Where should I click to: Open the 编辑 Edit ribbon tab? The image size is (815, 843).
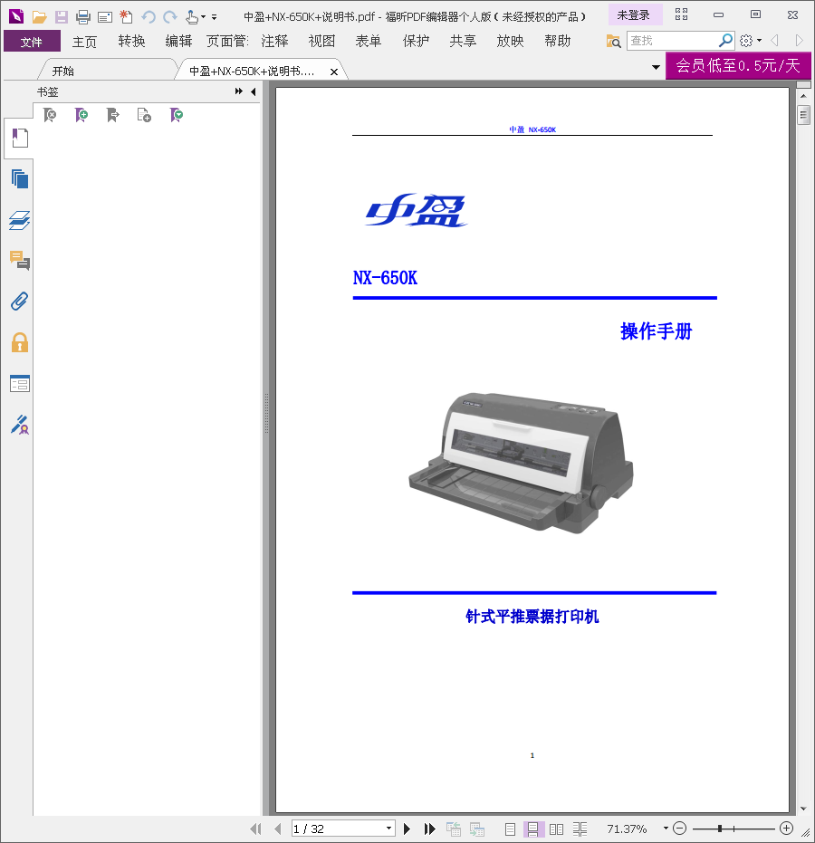pos(178,42)
